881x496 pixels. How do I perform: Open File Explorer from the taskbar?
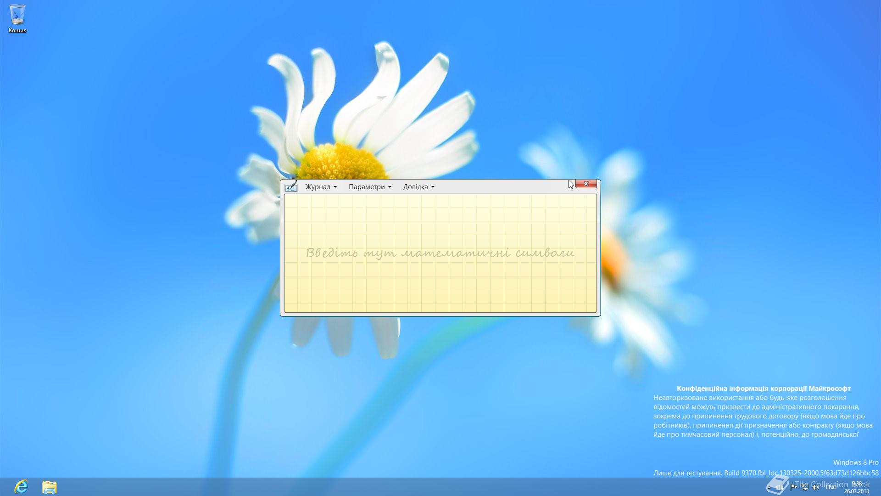click(x=50, y=487)
